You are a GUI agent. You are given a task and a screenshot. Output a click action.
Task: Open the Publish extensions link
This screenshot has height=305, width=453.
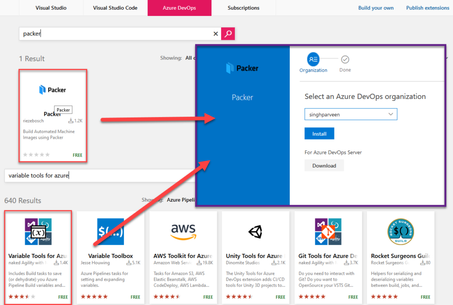[426, 8]
